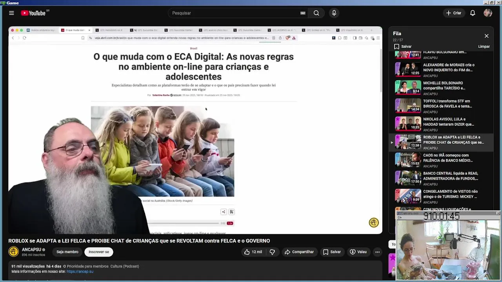Play CAOS no IRÃ queue video
The image size is (502, 282).
tap(441, 160)
